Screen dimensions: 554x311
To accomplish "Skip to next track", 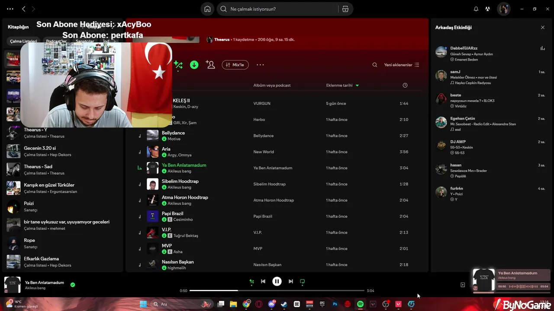I will [x=291, y=282].
